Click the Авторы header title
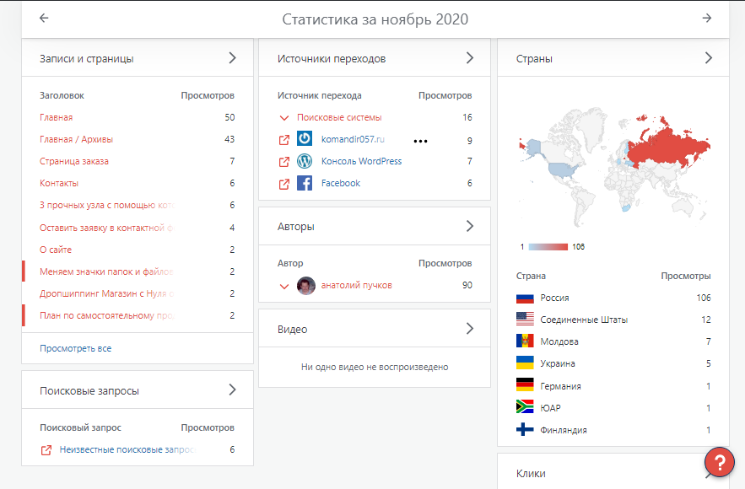745x489 pixels. 296,227
